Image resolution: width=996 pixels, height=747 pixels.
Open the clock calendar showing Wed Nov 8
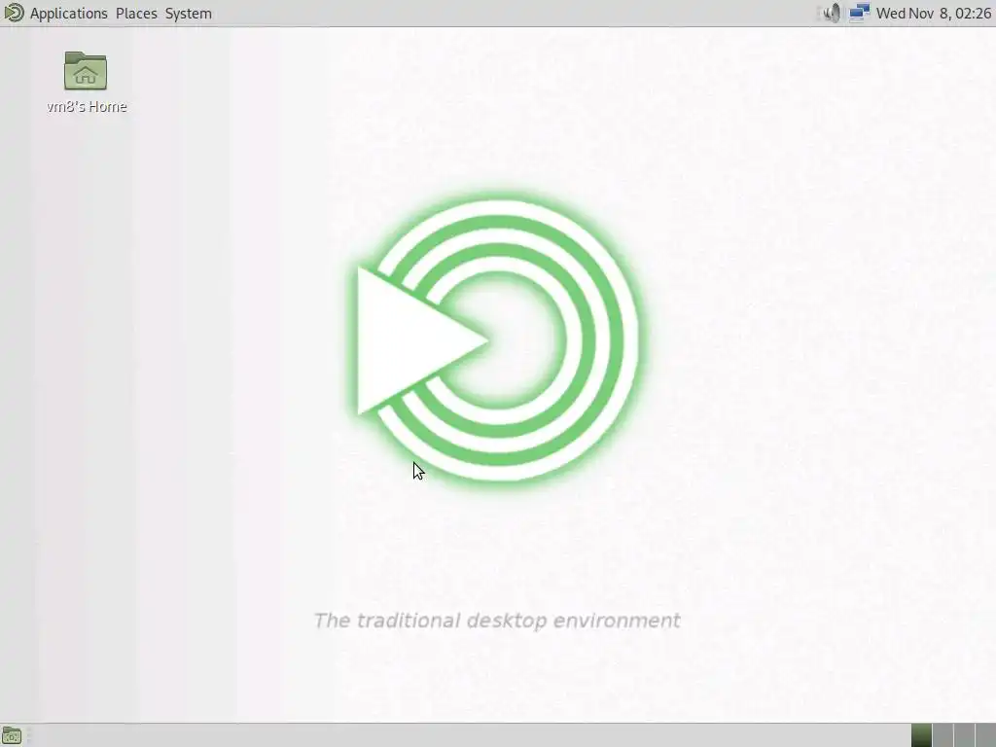tap(934, 14)
